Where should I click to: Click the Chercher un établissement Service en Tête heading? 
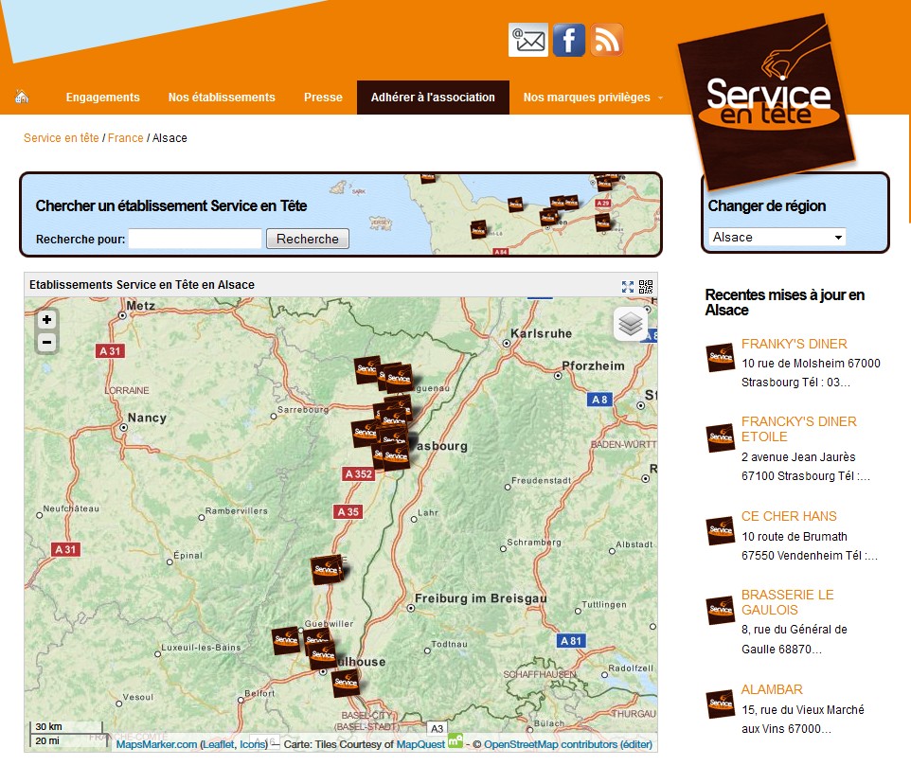(x=171, y=206)
